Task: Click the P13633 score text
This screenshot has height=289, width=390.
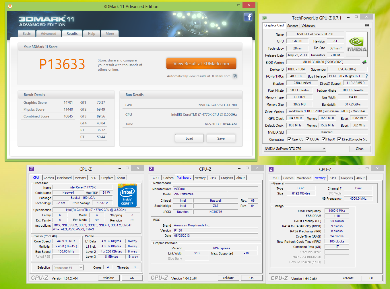Action: [x=62, y=64]
